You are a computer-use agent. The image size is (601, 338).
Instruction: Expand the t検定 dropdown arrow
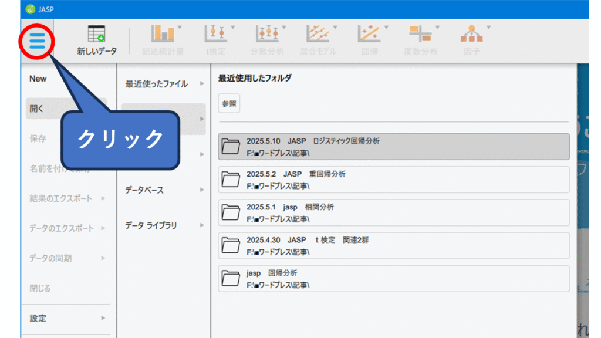232,28
